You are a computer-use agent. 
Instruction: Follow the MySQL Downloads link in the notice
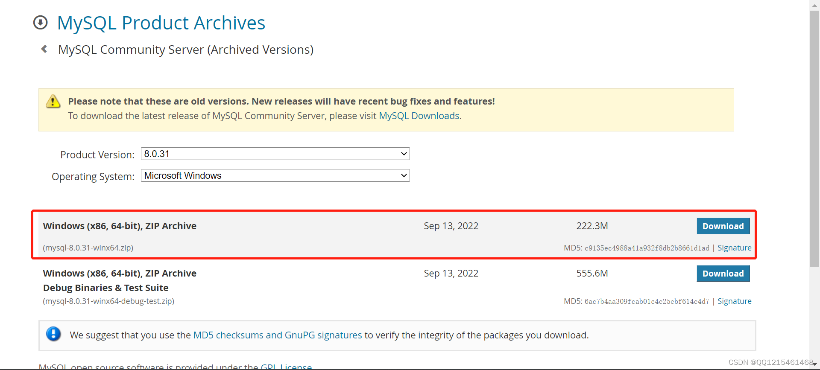[419, 116]
